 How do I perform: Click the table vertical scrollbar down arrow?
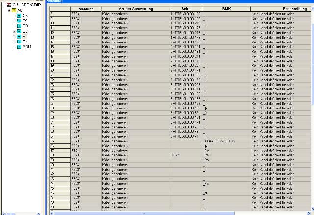tap(313, 209)
